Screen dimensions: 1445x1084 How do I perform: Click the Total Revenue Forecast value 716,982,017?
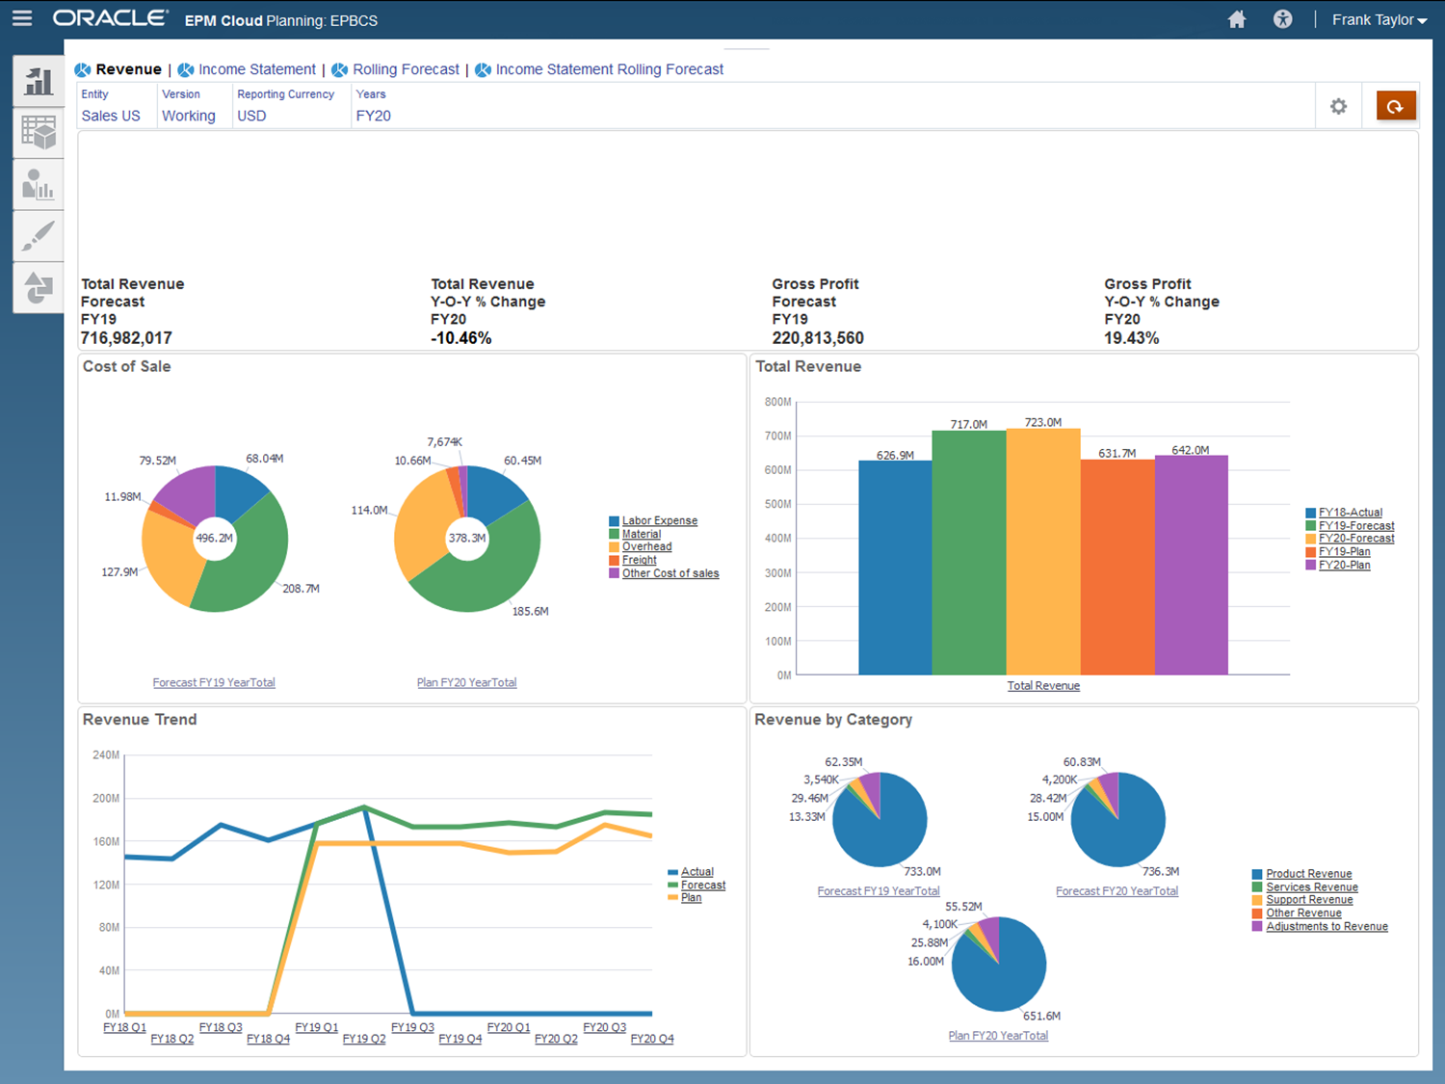pos(126,338)
